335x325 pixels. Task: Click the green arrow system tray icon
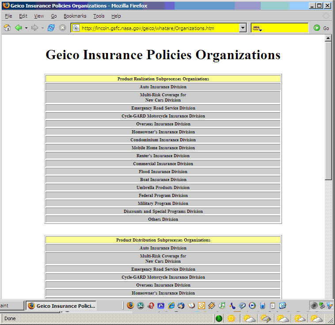[322, 306]
